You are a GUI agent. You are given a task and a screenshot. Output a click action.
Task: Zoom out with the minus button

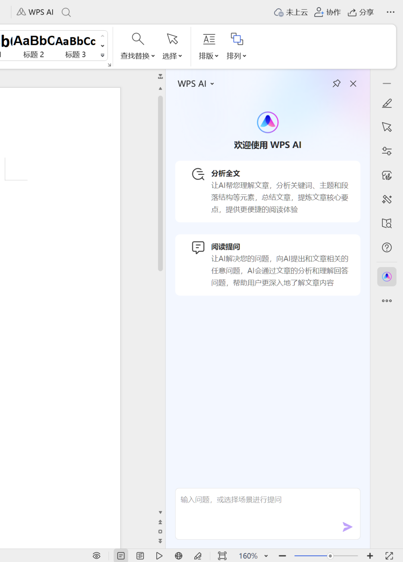(x=282, y=556)
